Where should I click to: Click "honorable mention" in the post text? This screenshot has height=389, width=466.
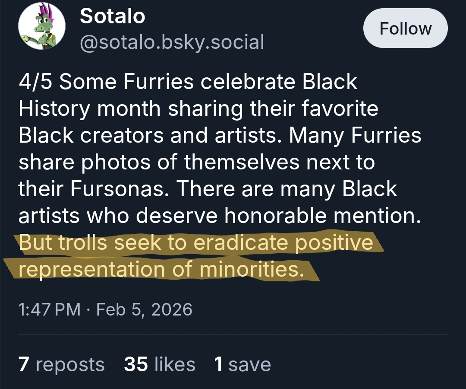322,216
